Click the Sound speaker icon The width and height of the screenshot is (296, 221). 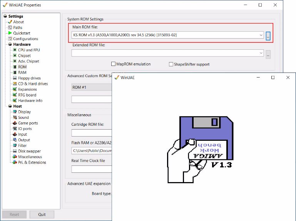tap(15, 117)
